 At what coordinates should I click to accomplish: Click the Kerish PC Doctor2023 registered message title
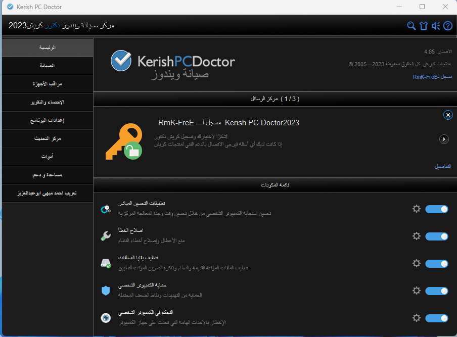pyautogui.click(x=229, y=123)
